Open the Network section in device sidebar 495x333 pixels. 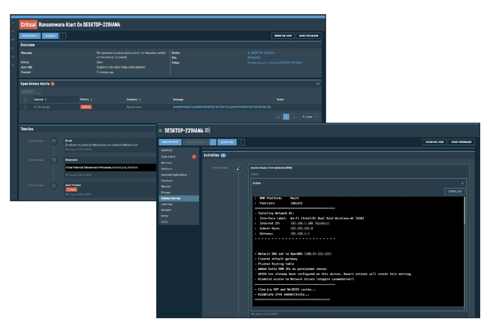(x=166, y=210)
